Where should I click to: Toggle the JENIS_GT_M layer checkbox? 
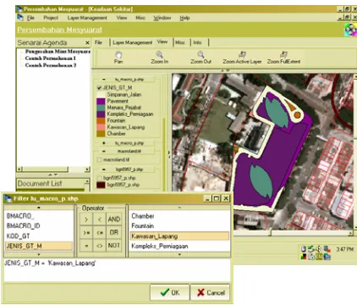click(x=99, y=88)
